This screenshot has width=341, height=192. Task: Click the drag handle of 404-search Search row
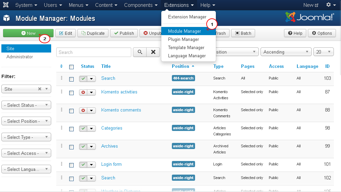click(x=61, y=78)
